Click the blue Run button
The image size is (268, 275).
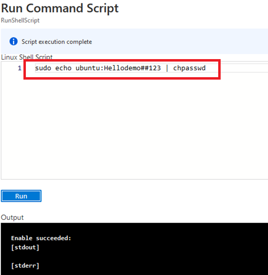(21, 196)
